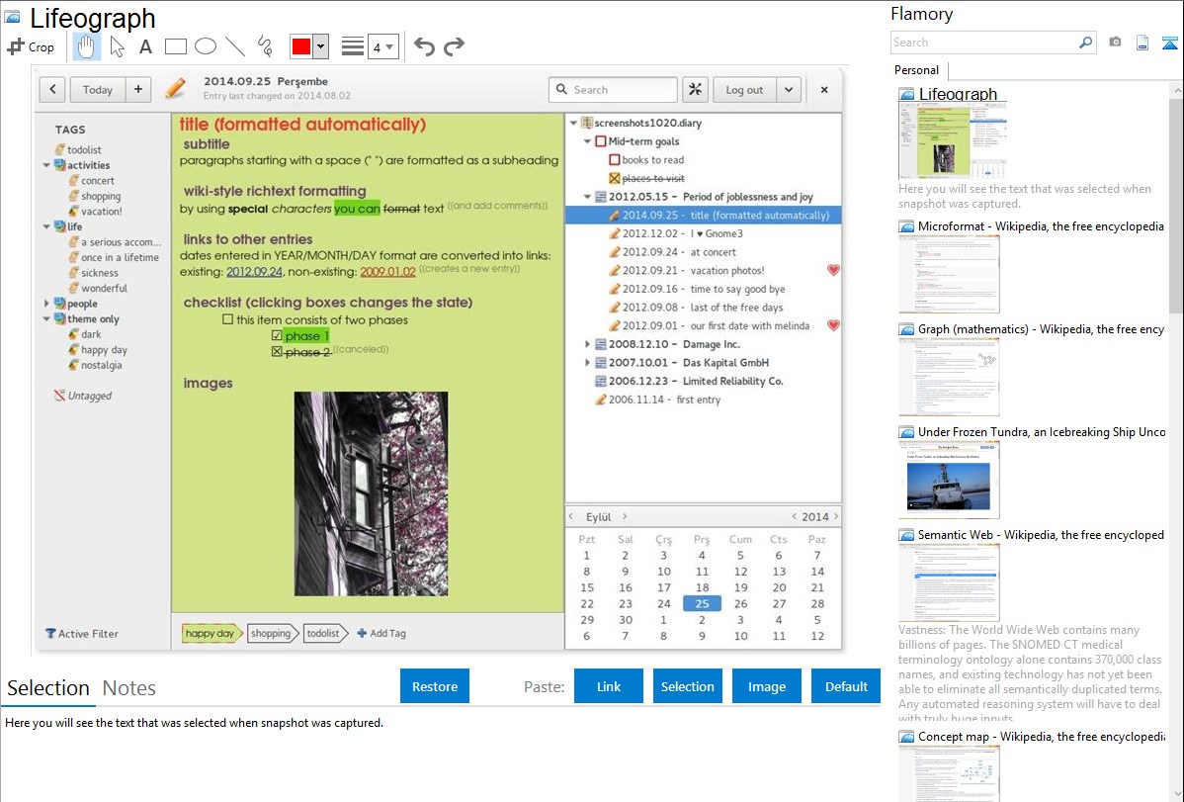Viewport: 1184px width, 802px height.
Task: Select the freehand curve tool
Action: pyautogui.click(x=265, y=46)
